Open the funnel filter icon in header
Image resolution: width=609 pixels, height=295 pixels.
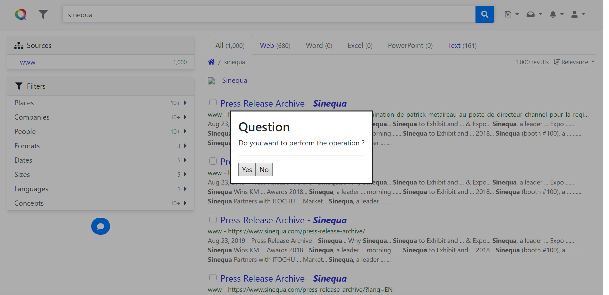click(x=43, y=14)
